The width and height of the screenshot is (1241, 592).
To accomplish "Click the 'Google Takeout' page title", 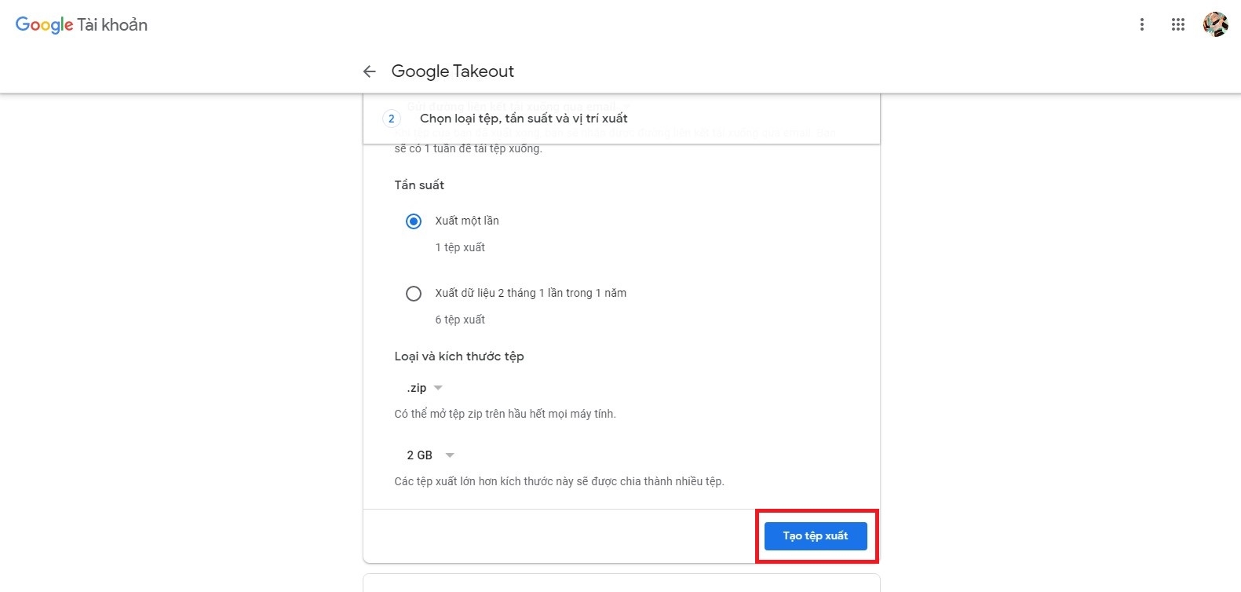I will point(453,71).
